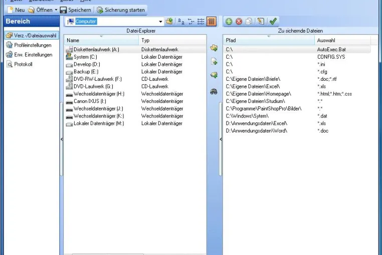Select C:\Eigene Dateien\Briefe\ entry

coord(297,79)
